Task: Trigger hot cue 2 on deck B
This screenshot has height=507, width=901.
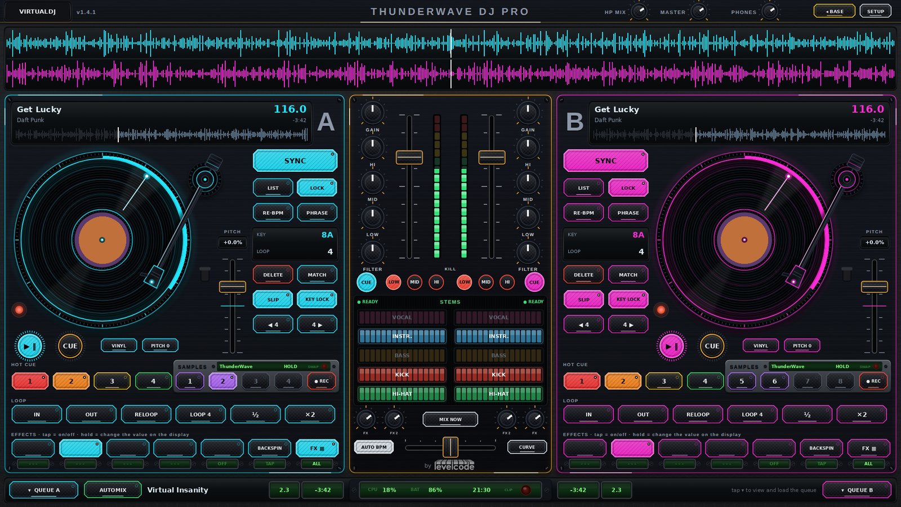Action: pos(623,381)
